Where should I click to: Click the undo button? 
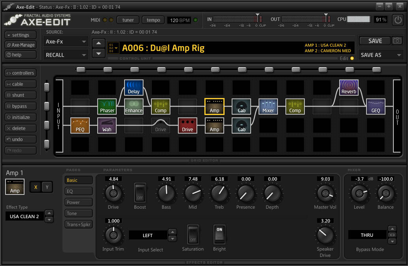(21, 140)
